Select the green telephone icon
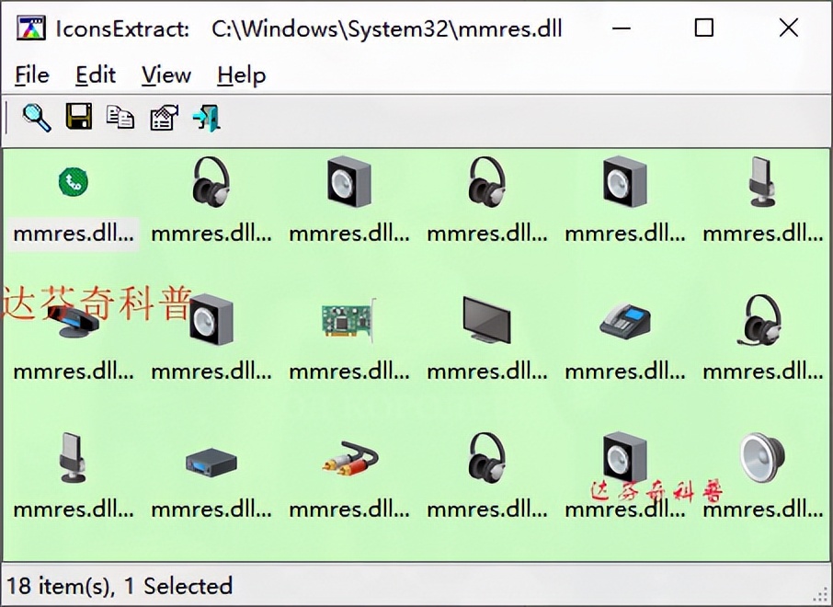 coord(73,182)
